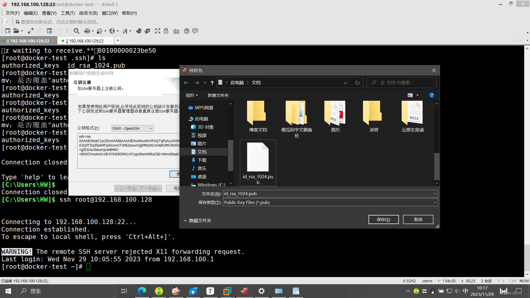Toggle hide files checkbox in file dialog
The image size is (530, 298).
click(197, 220)
